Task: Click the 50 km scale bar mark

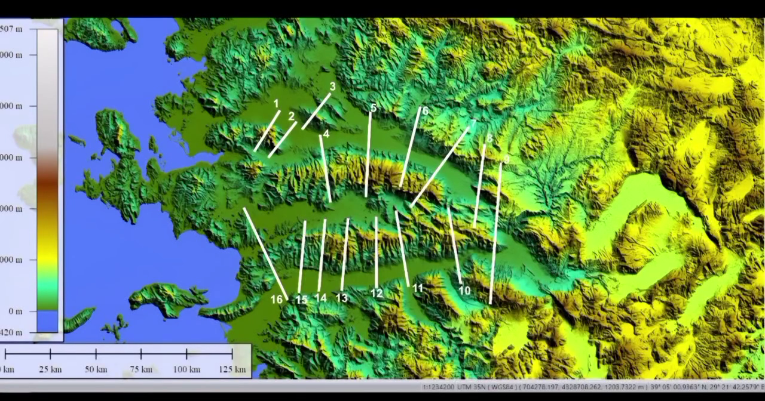Action: 96,354
